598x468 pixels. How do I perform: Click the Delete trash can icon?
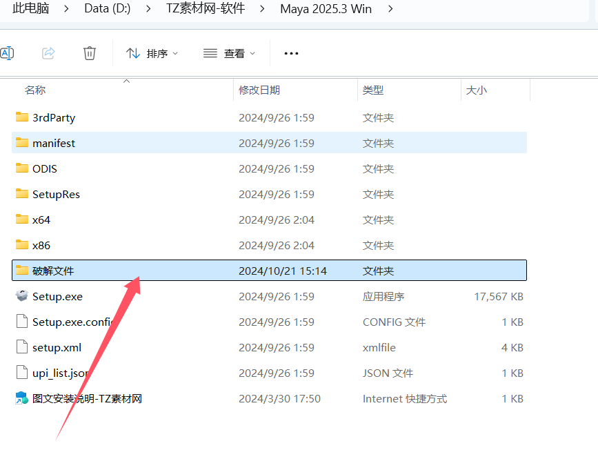coord(90,53)
